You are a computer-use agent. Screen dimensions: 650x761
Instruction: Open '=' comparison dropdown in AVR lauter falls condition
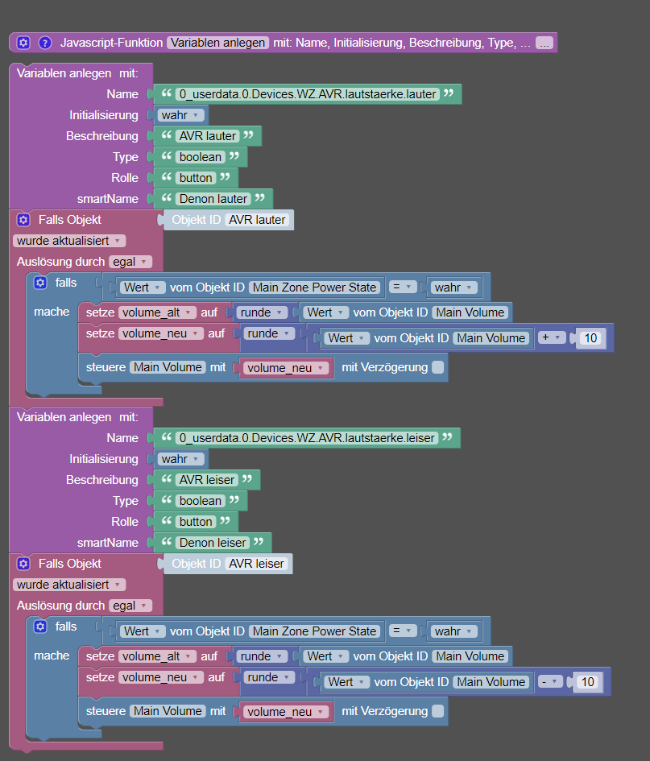tap(403, 287)
